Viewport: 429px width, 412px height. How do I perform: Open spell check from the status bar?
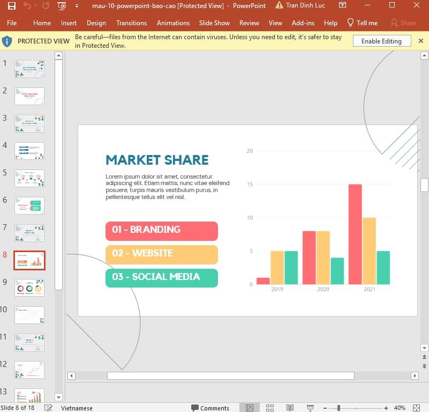click(x=48, y=408)
